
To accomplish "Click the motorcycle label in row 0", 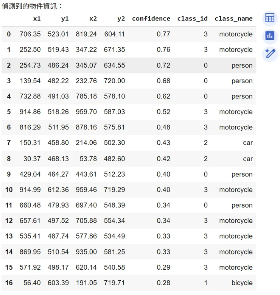I will coord(236,34).
